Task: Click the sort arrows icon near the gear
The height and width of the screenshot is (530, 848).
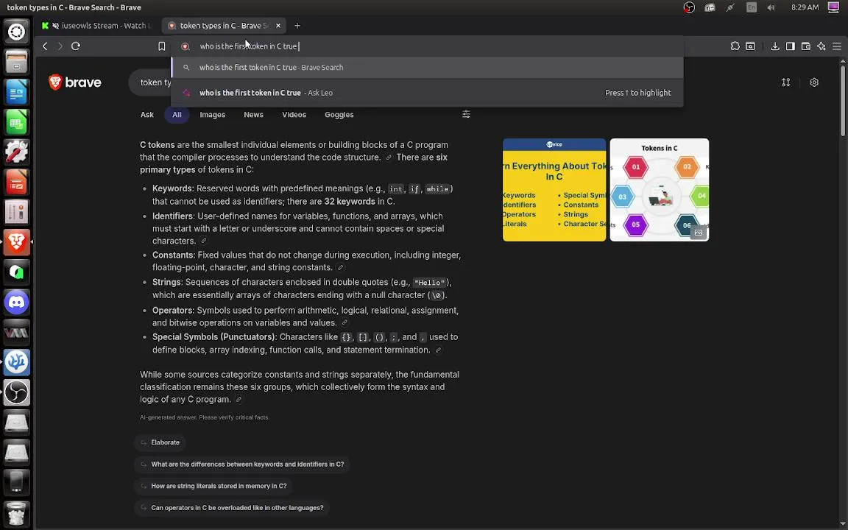Action: (x=786, y=82)
